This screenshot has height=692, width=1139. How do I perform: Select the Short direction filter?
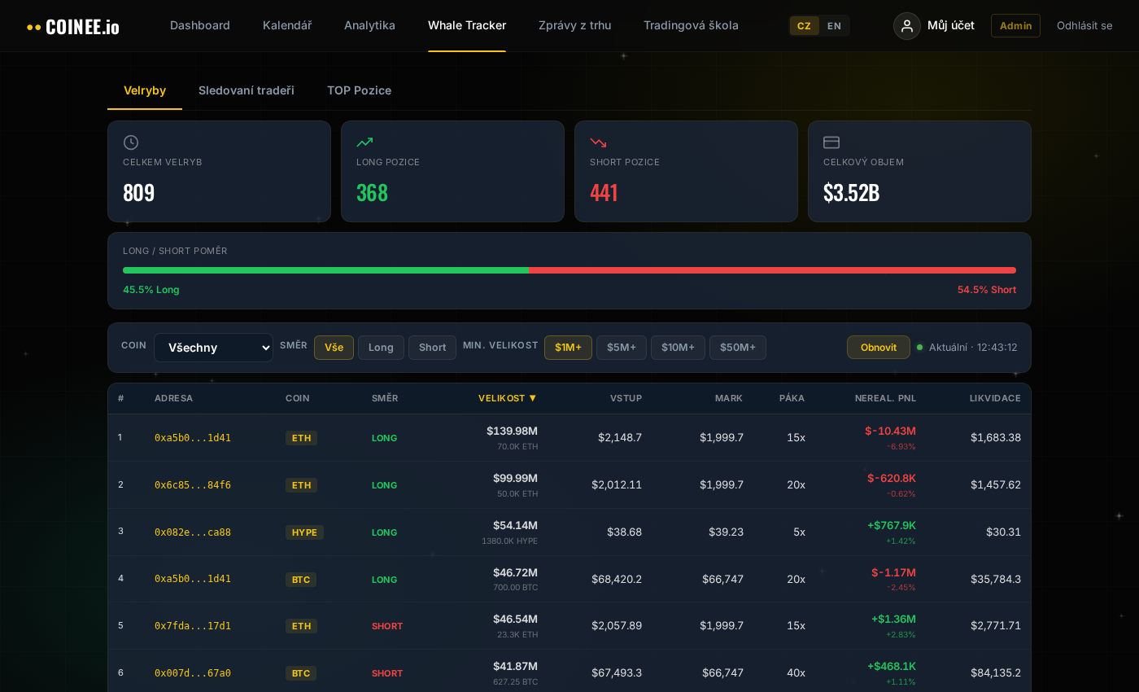pos(432,347)
